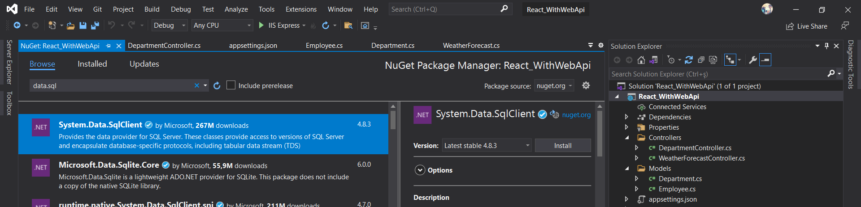Click Sync with Active Document icon
The height and width of the screenshot is (207, 861).
(689, 60)
